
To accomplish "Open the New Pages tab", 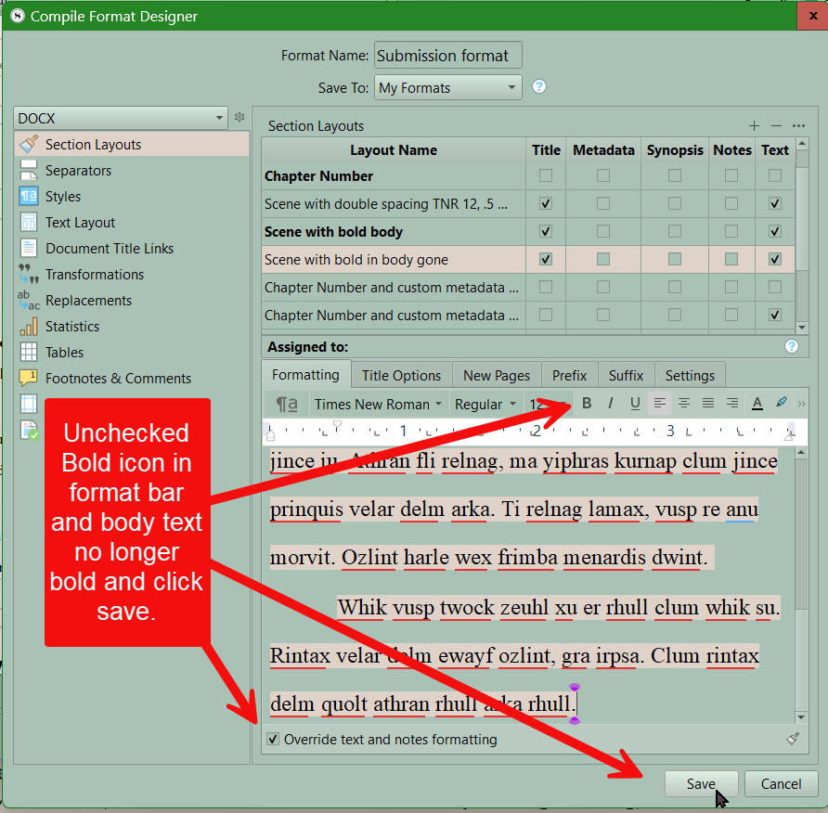I will pos(497,375).
